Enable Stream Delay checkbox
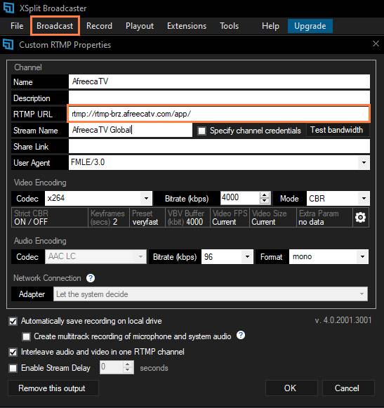The width and height of the screenshot is (384, 408). point(13,368)
